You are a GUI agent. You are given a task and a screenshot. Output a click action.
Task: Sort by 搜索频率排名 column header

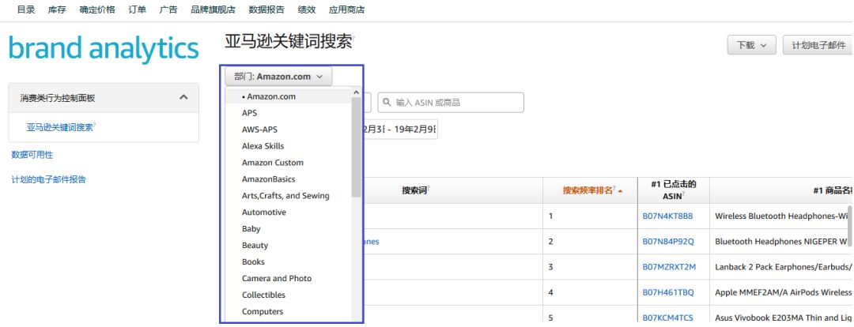click(x=588, y=191)
